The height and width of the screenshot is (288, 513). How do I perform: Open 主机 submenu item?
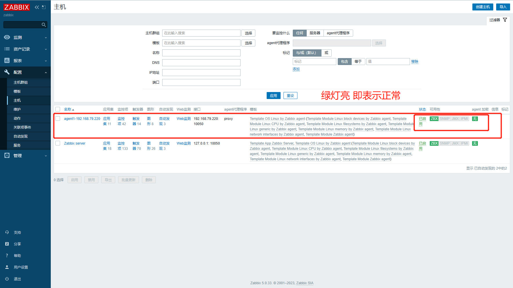pyautogui.click(x=29, y=100)
